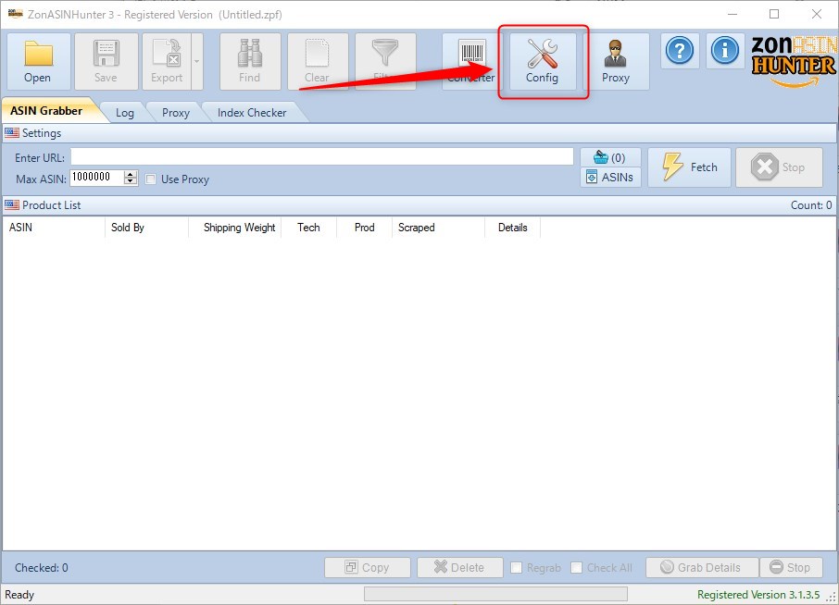Click the Max ASIN number field

97,178
